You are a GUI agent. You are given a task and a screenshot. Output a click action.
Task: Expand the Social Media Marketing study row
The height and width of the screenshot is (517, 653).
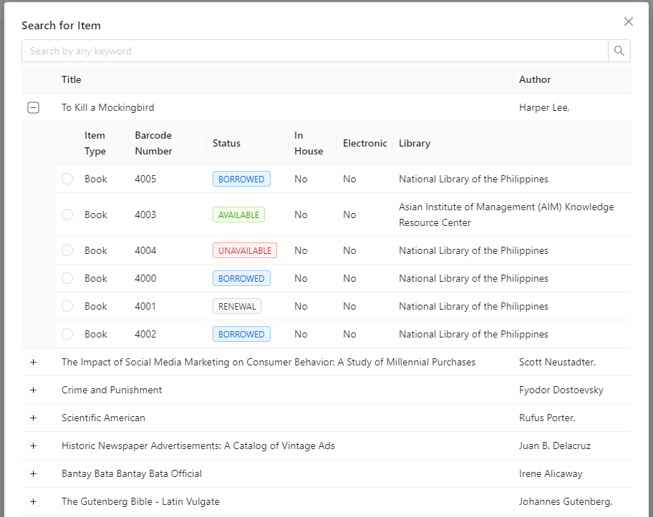(33, 363)
